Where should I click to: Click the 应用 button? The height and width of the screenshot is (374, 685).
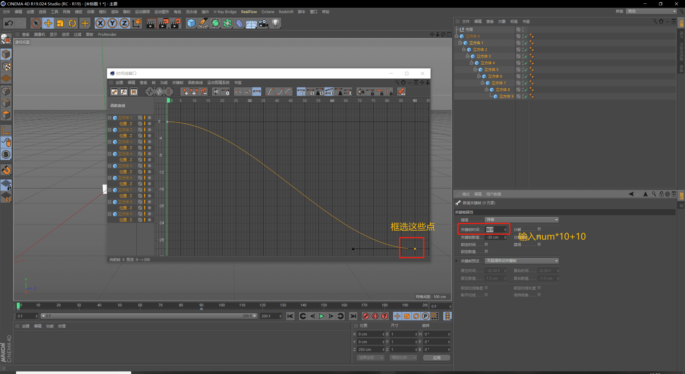[x=437, y=358]
